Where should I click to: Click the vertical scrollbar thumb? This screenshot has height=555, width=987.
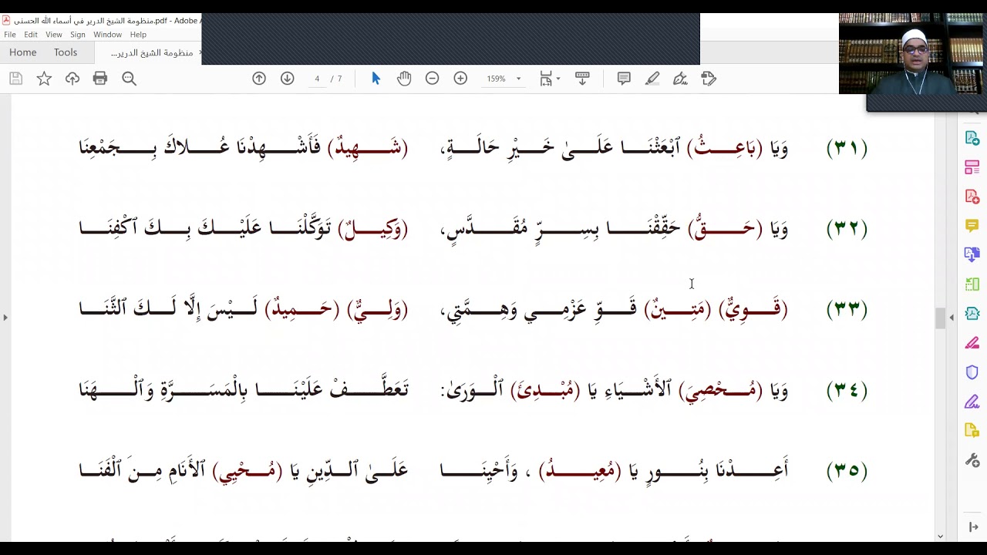(940, 318)
